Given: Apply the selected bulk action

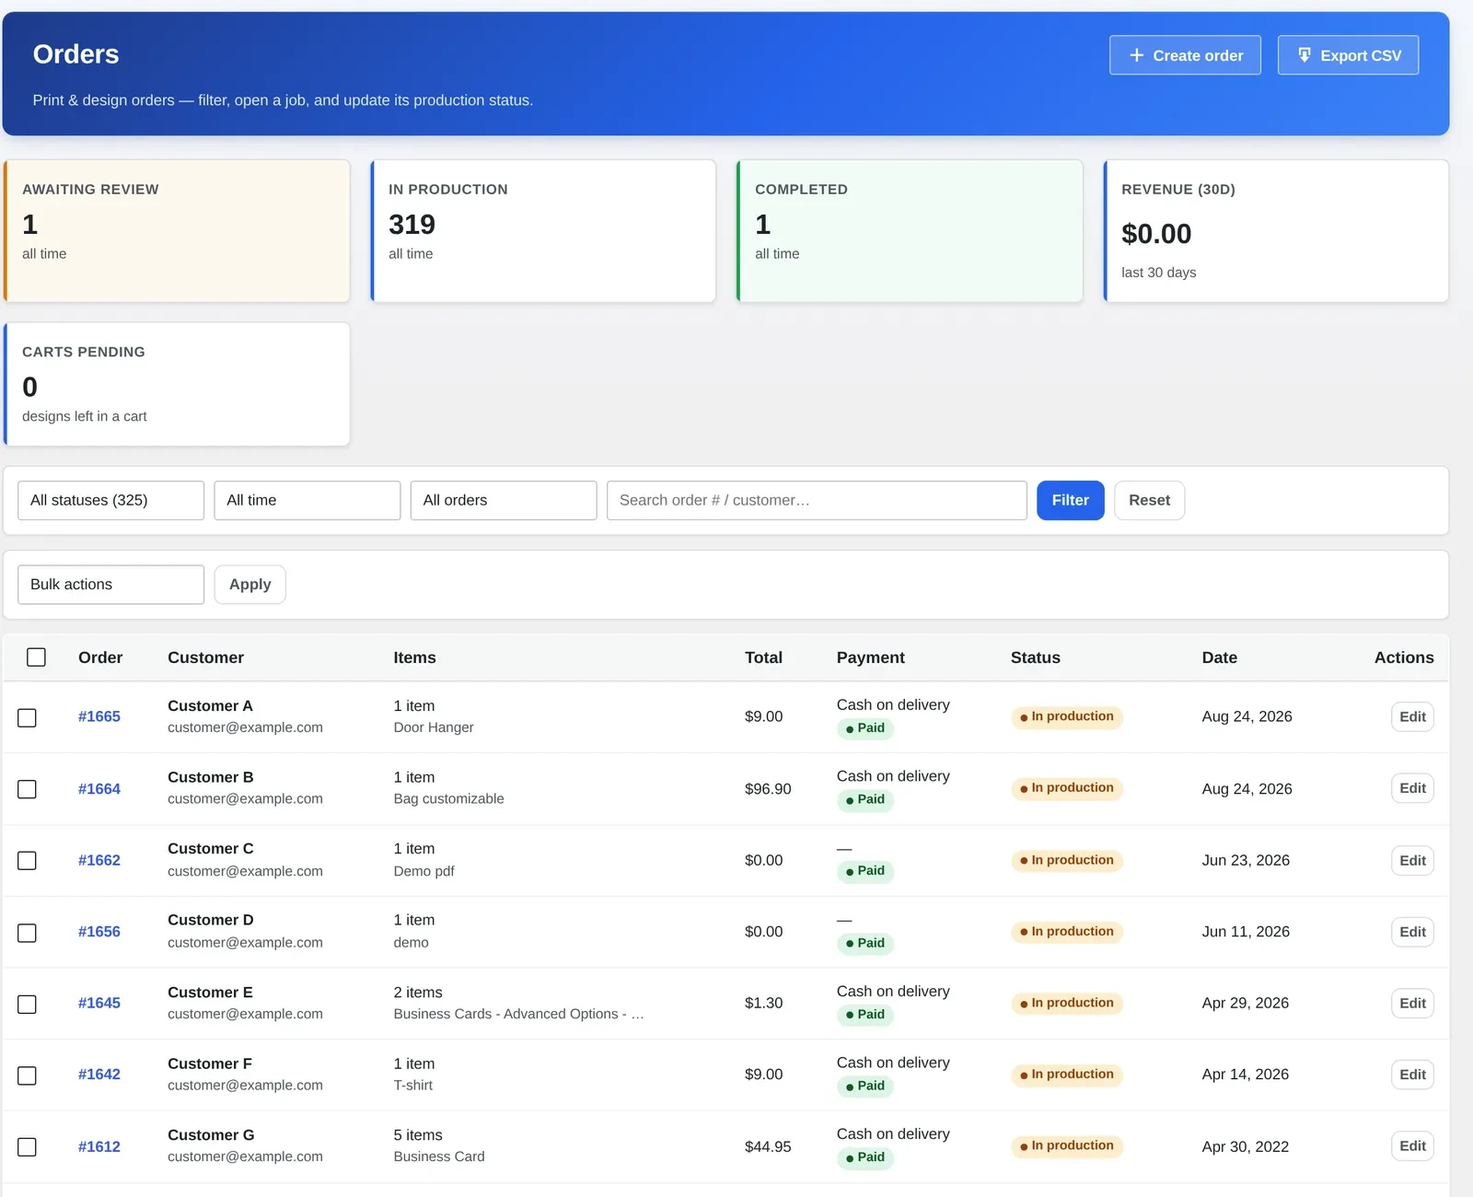Looking at the screenshot, I should pyautogui.click(x=249, y=585).
